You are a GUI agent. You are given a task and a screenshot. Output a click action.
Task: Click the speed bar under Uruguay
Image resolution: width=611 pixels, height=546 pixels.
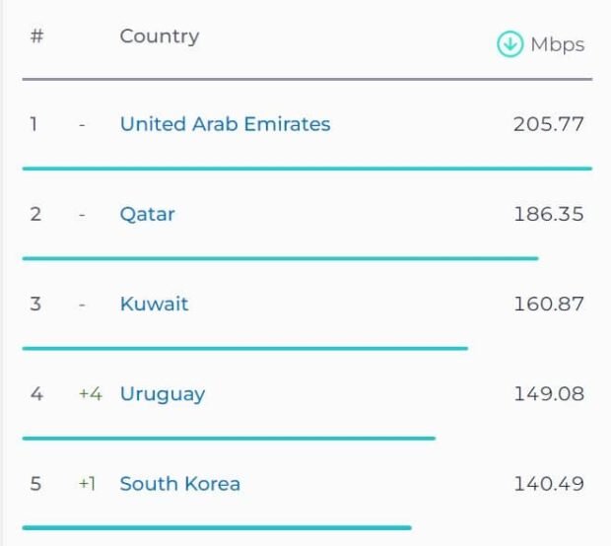point(228,438)
